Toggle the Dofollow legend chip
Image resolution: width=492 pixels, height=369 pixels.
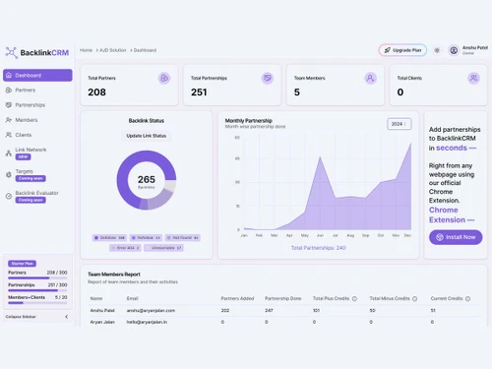pyautogui.click(x=109, y=238)
